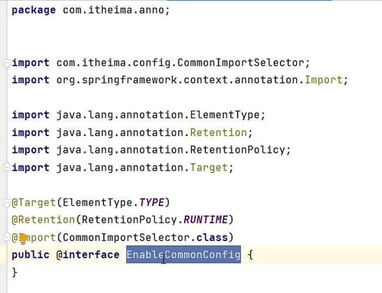
Task: Click the yellow lightbulb quick-fix icon
Action: click(x=23, y=238)
